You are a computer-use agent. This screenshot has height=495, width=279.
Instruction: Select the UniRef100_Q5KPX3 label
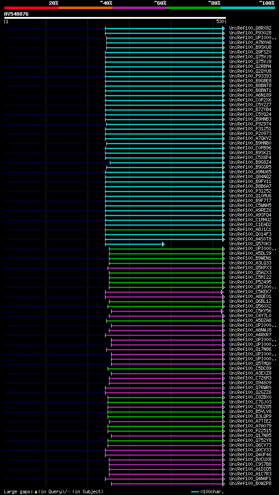[x=250, y=268]
